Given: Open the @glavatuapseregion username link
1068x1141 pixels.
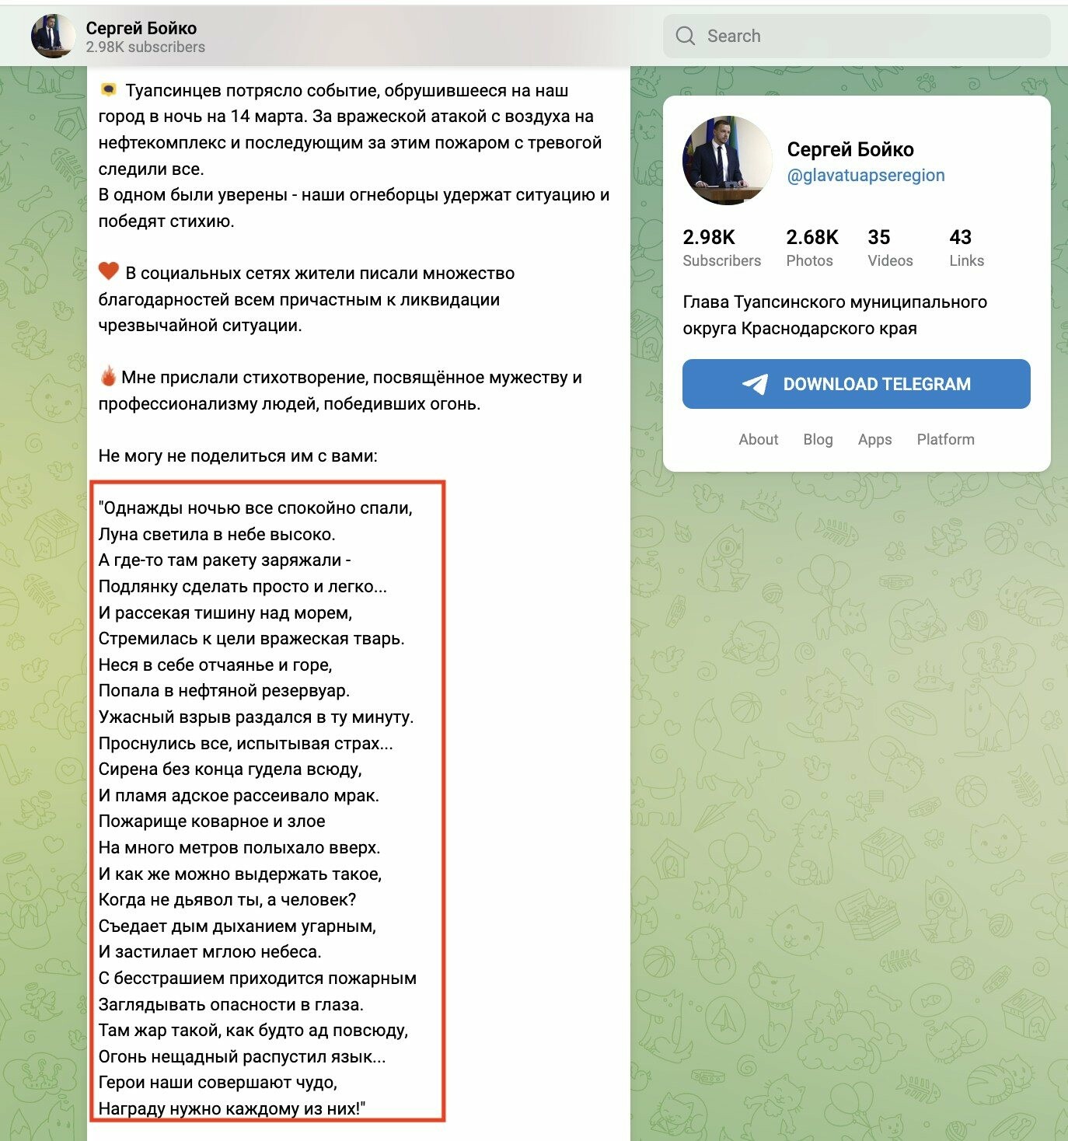Looking at the screenshot, I should (x=866, y=176).
